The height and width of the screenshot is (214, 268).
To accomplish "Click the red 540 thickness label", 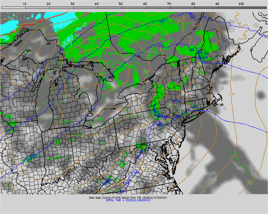I will 39,22.
